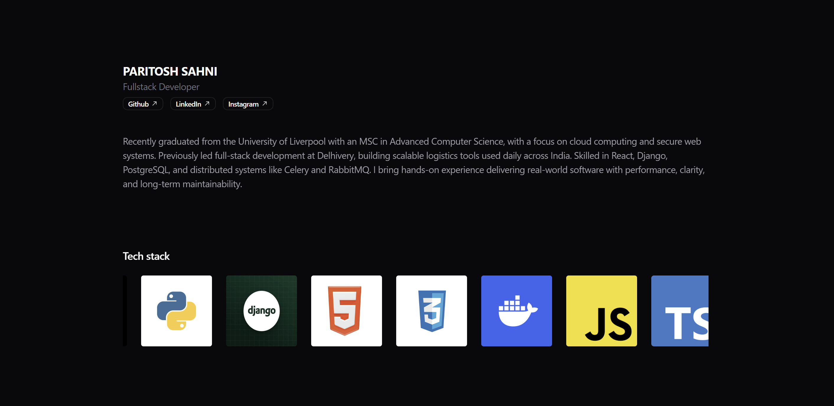The image size is (834, 406).
Task: Click the Docker whale logo tile
Action: pos(516,311)
